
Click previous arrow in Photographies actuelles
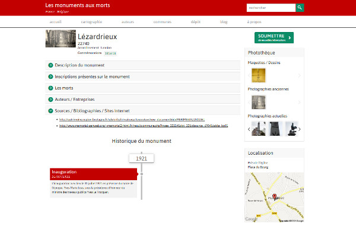coord(249,129)
